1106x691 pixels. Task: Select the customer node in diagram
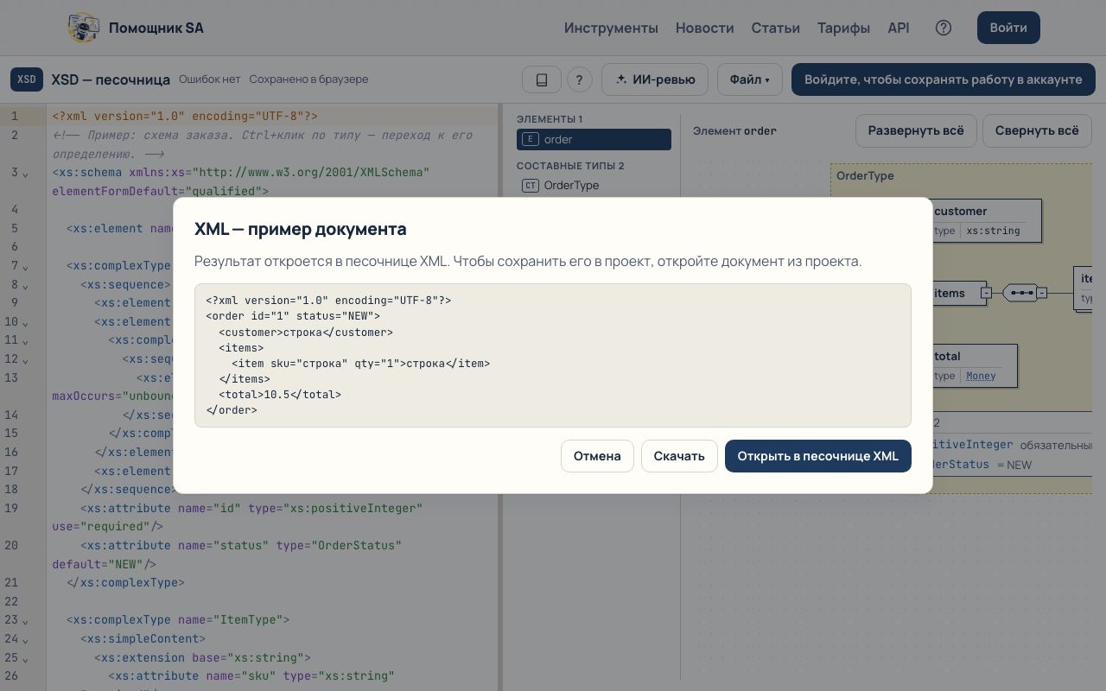[x=987, y=220]
